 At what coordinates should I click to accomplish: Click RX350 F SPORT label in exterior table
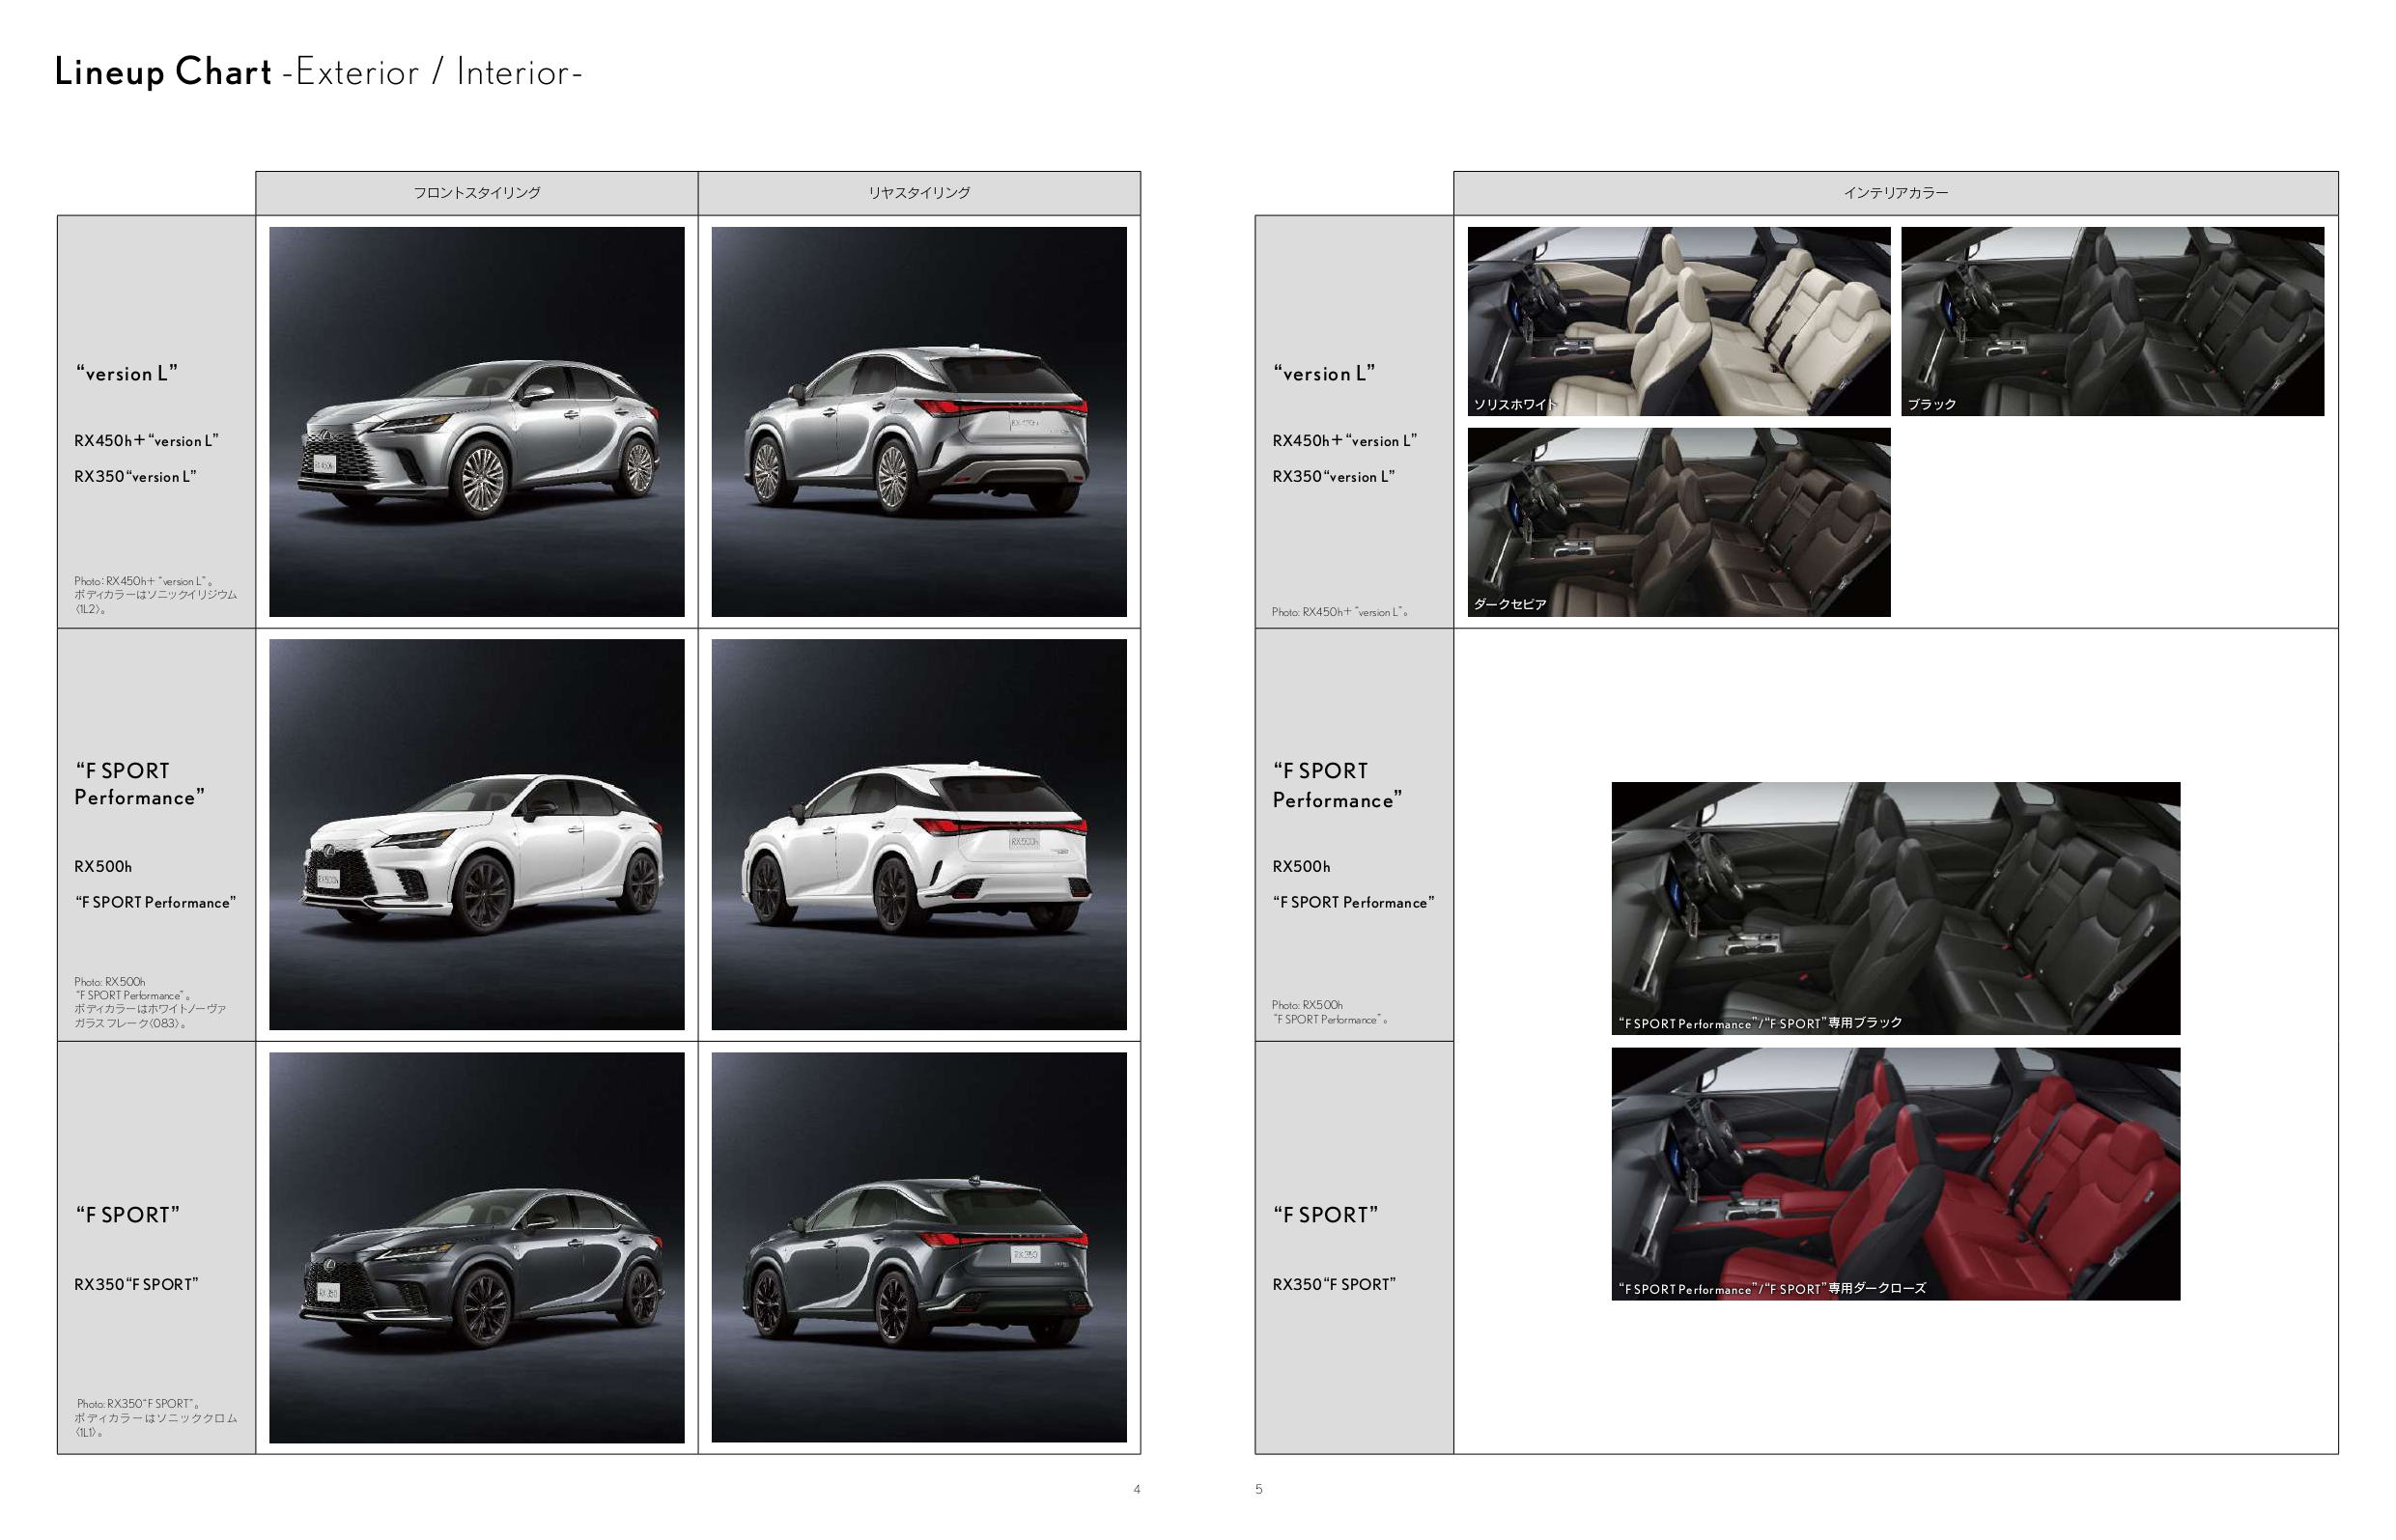coord(136,1284)
